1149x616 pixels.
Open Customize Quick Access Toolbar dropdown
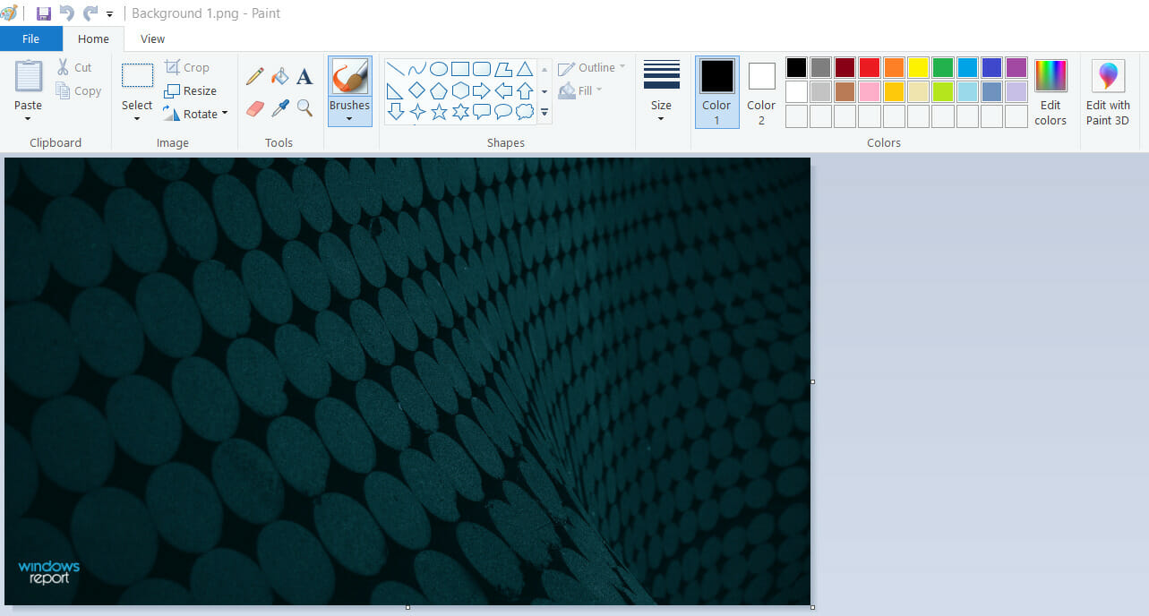[109, 14]
